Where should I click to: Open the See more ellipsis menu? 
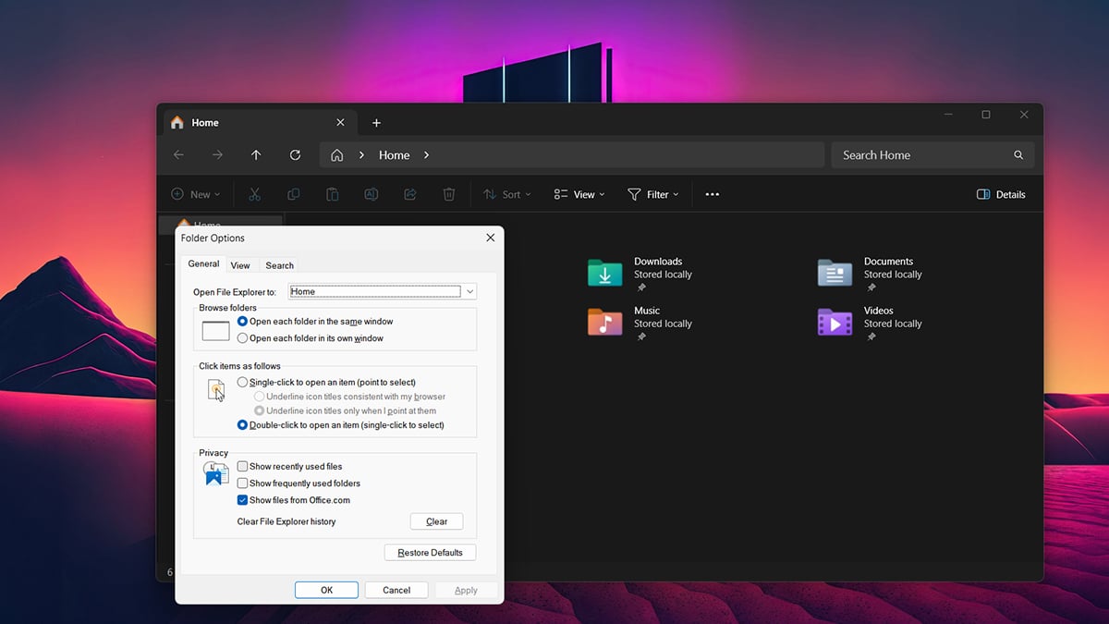713,194
